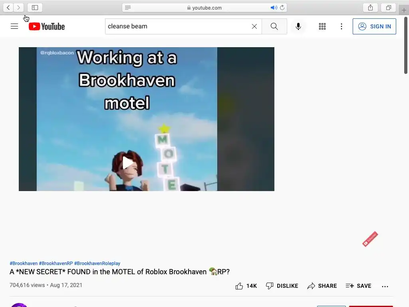Open the #Brookhaven hashtag link

(x=24, y=263)
